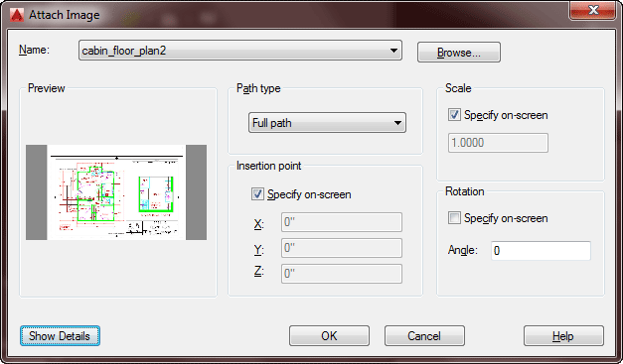Click the Cancel button
This screenshot has width=623, height=364.
pos(424,336)
